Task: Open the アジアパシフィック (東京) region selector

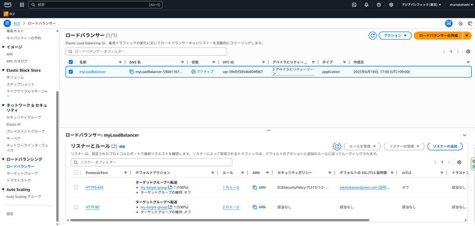Action: 421,5
